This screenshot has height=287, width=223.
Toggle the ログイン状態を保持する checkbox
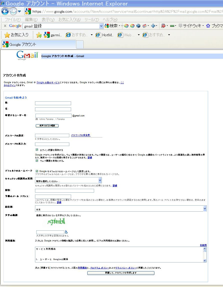[x=37, y=150]
